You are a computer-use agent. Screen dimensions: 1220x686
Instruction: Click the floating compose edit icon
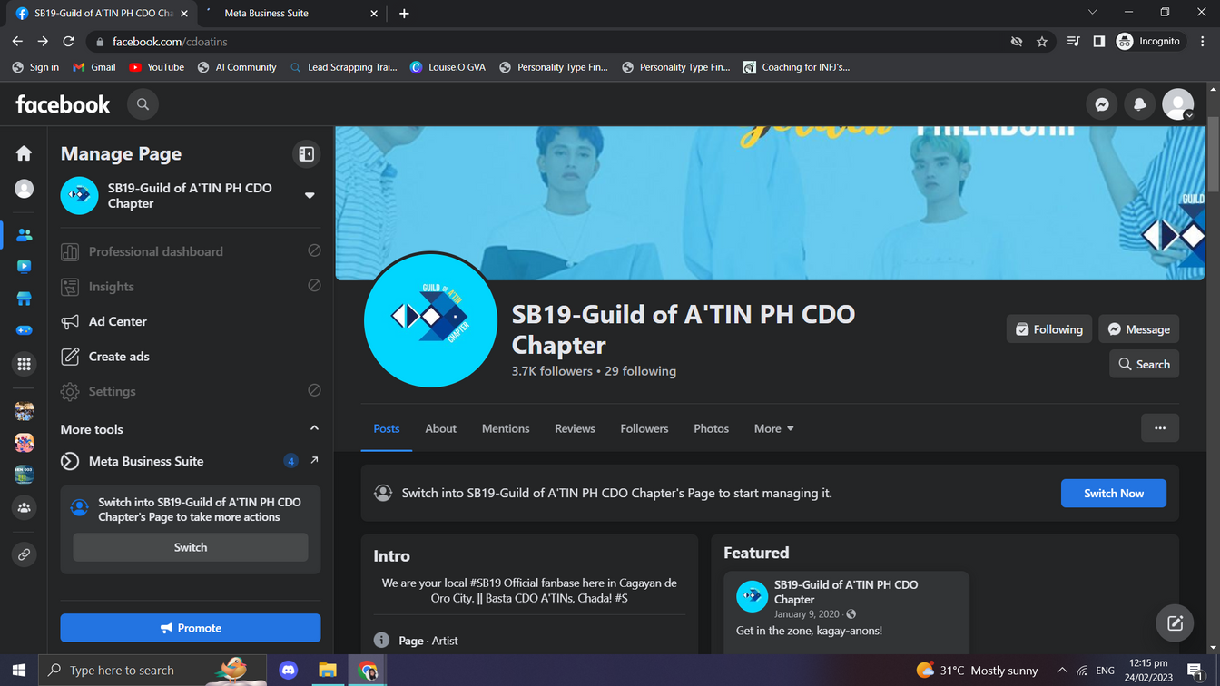tap(1175, 623)
